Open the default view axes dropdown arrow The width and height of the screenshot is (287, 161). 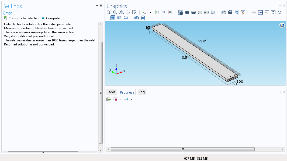point(150,12)
